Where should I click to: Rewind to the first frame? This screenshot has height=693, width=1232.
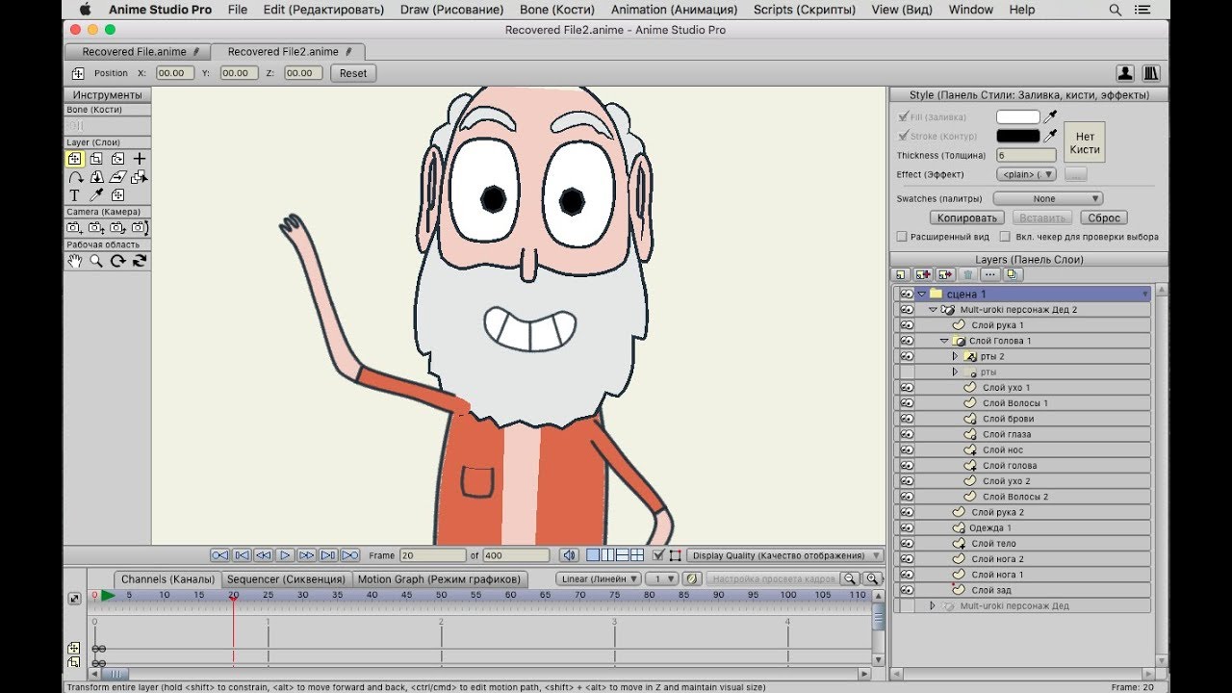[219, 555]
